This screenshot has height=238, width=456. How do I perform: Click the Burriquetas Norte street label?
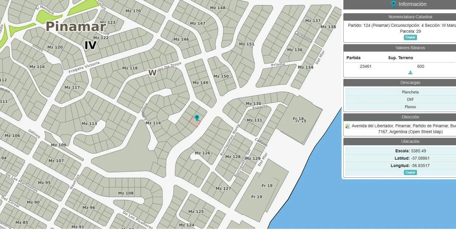tap(230, 140)
